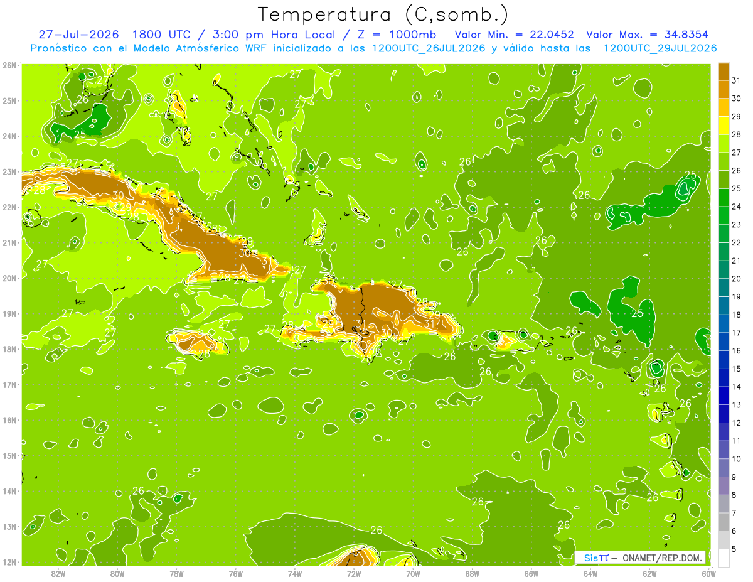Click the "12N" latitude axis label

click(9, 562)
